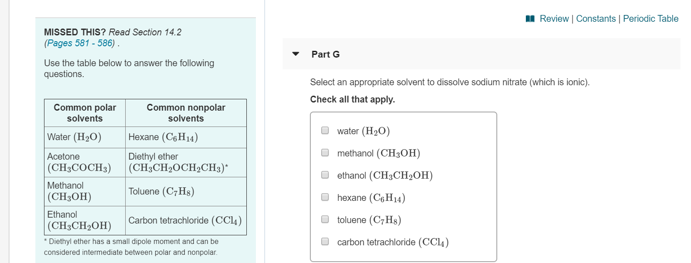Click the book icon beside Review
The image size is (691, 263).
[x=530, y=19]
